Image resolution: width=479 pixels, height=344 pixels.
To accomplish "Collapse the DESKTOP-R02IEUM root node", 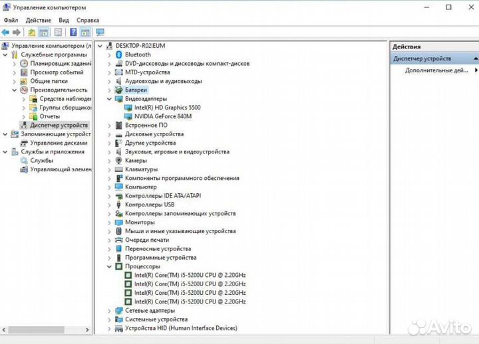I will tap(100, 46).
